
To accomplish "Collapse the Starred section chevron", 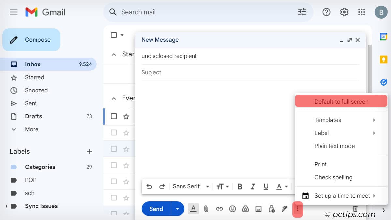I will (114, 54).
